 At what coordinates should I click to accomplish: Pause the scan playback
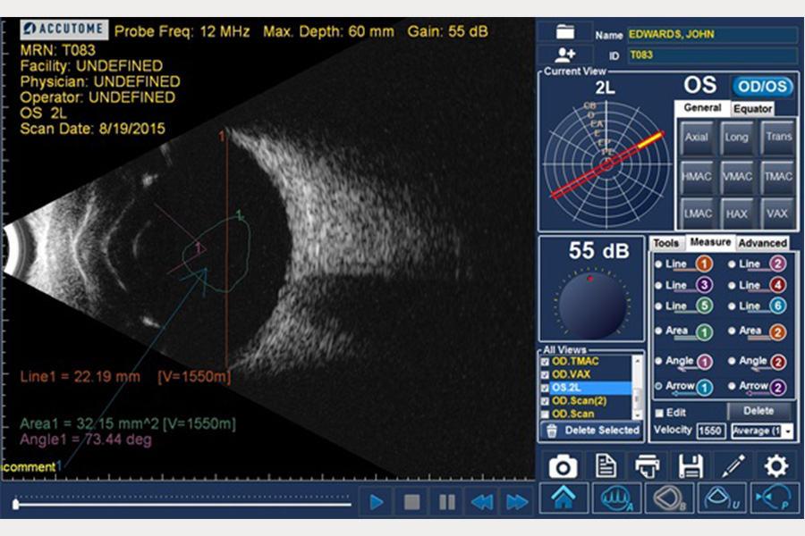[447, 502]
